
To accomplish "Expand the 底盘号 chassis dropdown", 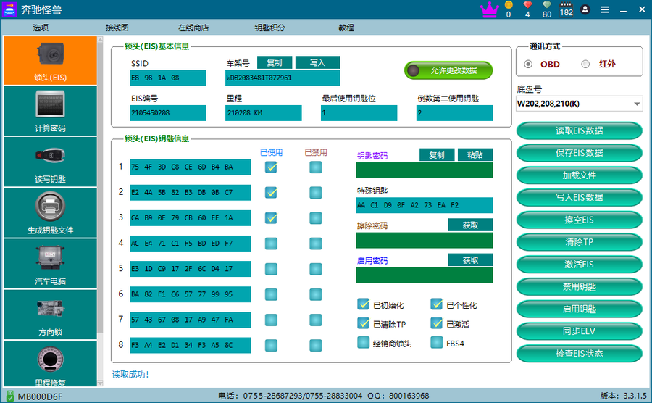I will click(x=637, y=104).
